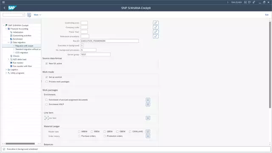Enable the Process work packages checkbox
The height and width of the screenshot is (153, 272).
46,82
